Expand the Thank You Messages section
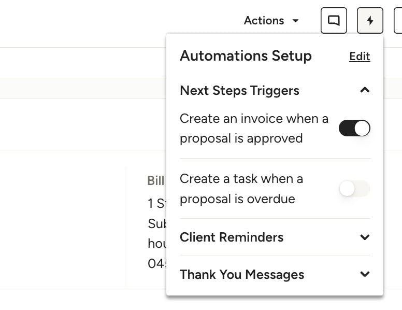This screenshot has width=402, height=310. click(275, 274)
